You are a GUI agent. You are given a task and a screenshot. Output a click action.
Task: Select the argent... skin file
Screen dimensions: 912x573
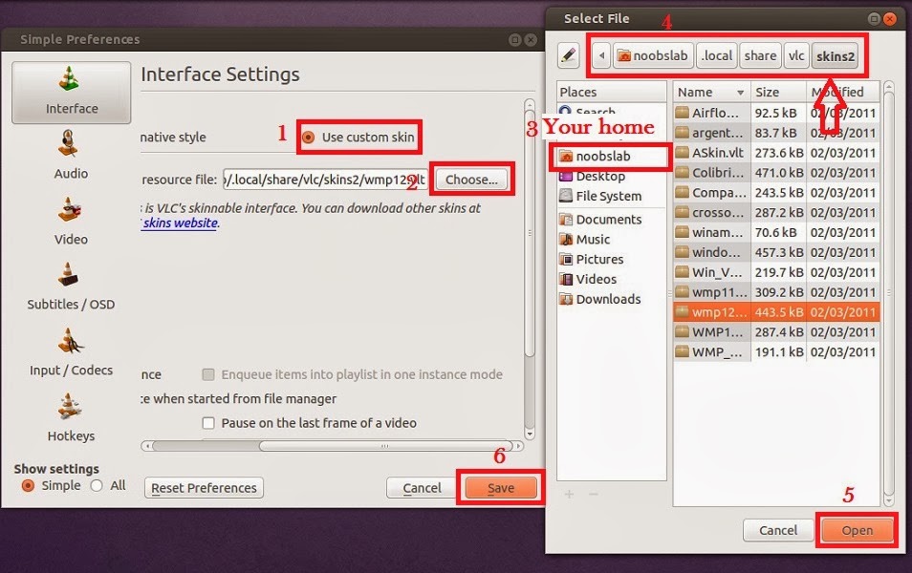point(776,133)
